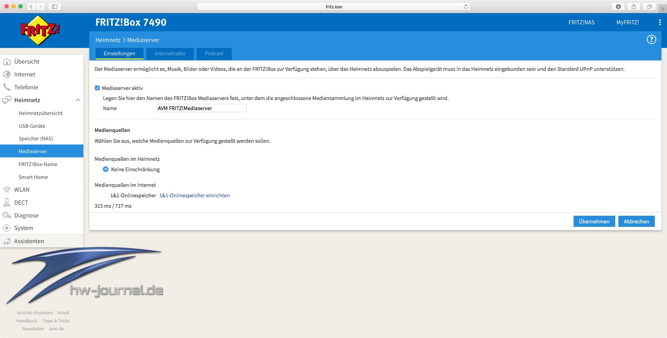Viewport: 667px width, 338px height.
Task: Select Mediaserver in the sidebar
Action: tap(42, 151)
